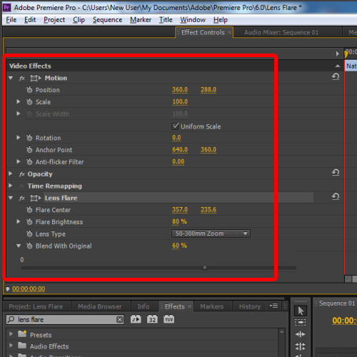Expand the Time Remapping group

tap(11, 186)
